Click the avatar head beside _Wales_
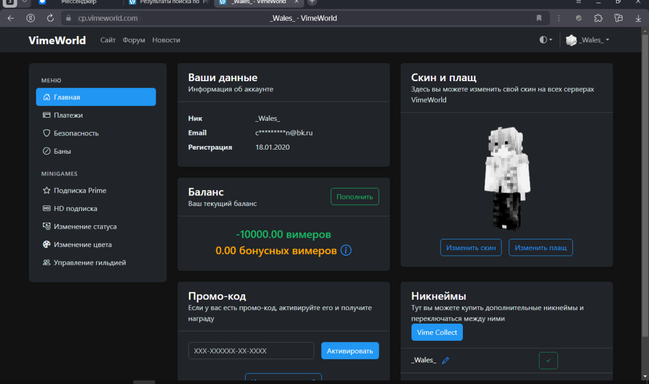 [571, 40]
